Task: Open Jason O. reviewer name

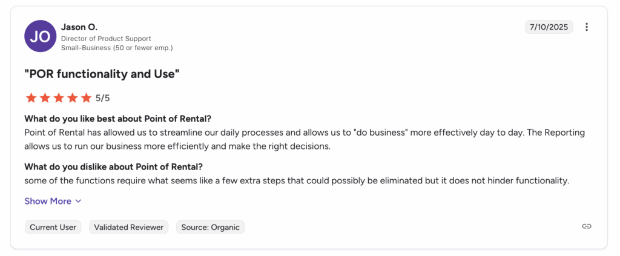Action: click(x=79, y=27)
